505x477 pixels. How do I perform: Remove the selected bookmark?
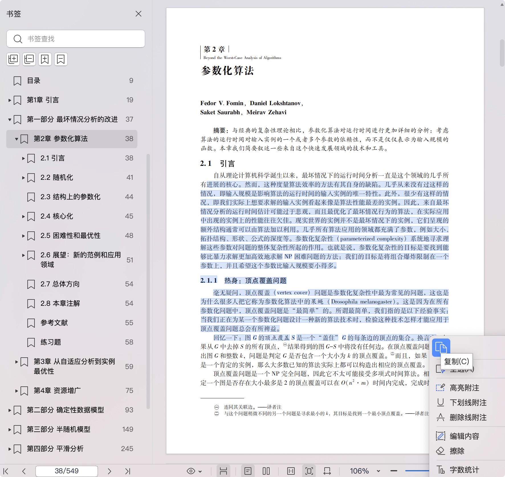tap(61, 59)
